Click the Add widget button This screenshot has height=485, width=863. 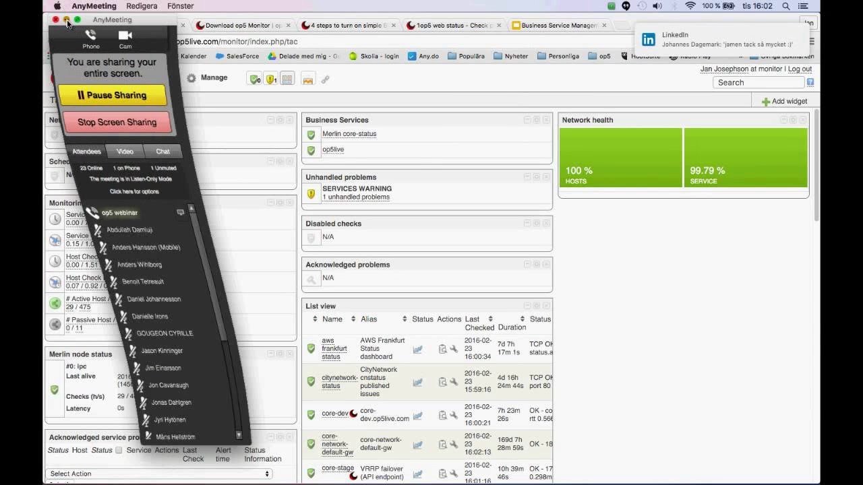[x=784, y=102]
